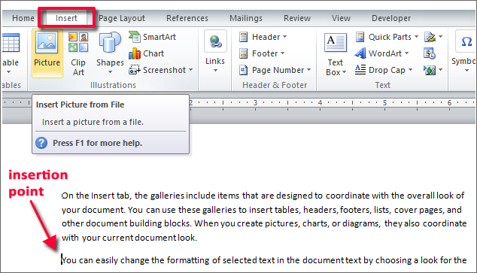This screenshot has width=477, height=273.
Task: Expand the Footer dropdown arrow
Action: [283, 53]
